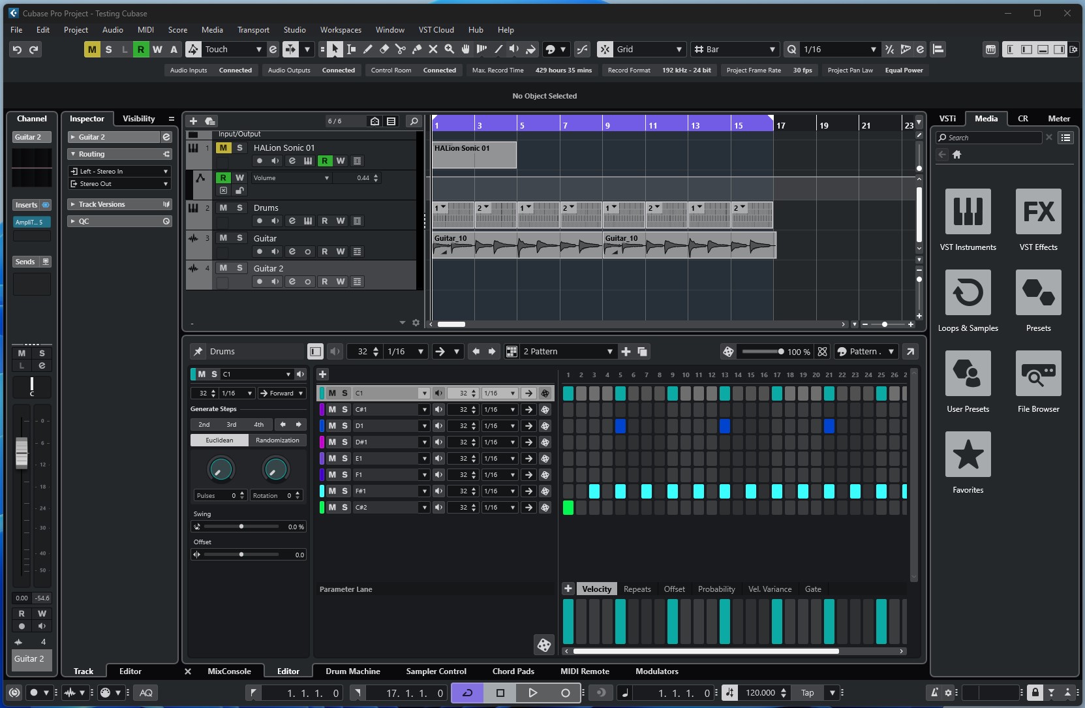The height and width of the screenshot is (708, 1085).
Task: Open the 2 Pattern selector dropdown
Action: tap(568, 352)
